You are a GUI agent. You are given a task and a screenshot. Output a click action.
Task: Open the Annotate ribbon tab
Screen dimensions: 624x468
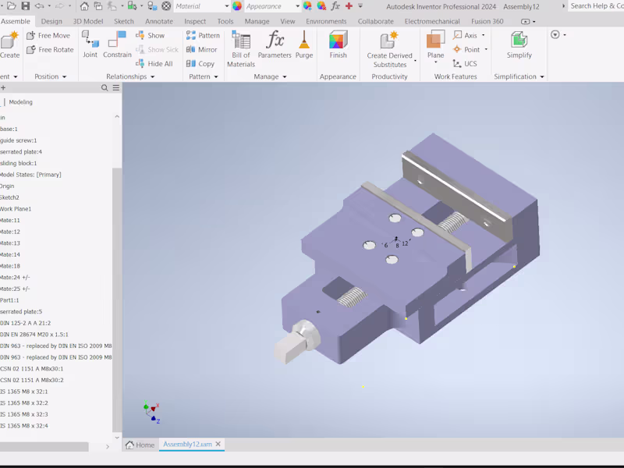click(x=159, y=21)
